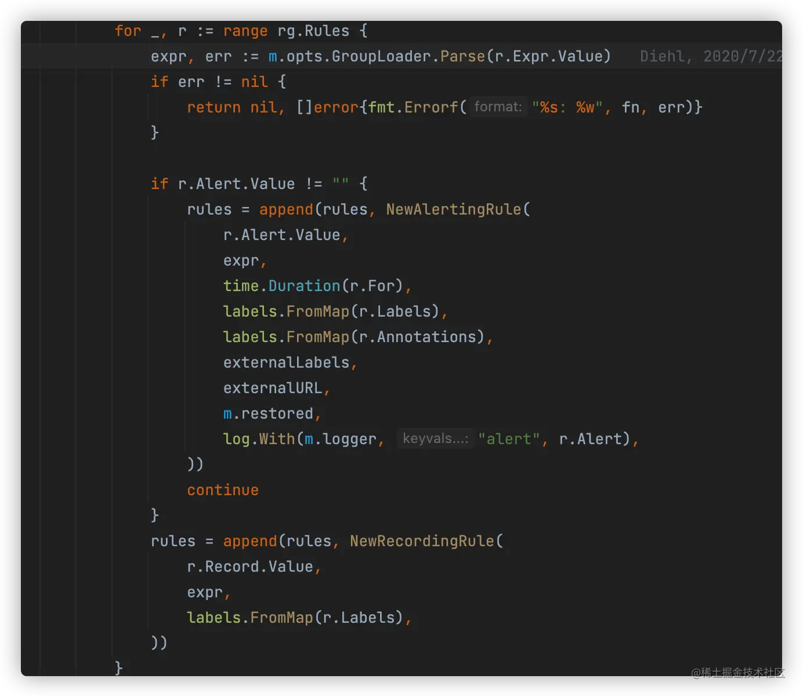This screenshot has width=803, height=697.
Task: Click "m.logger" argument in log.With
Action: click(x=340, y=440)
